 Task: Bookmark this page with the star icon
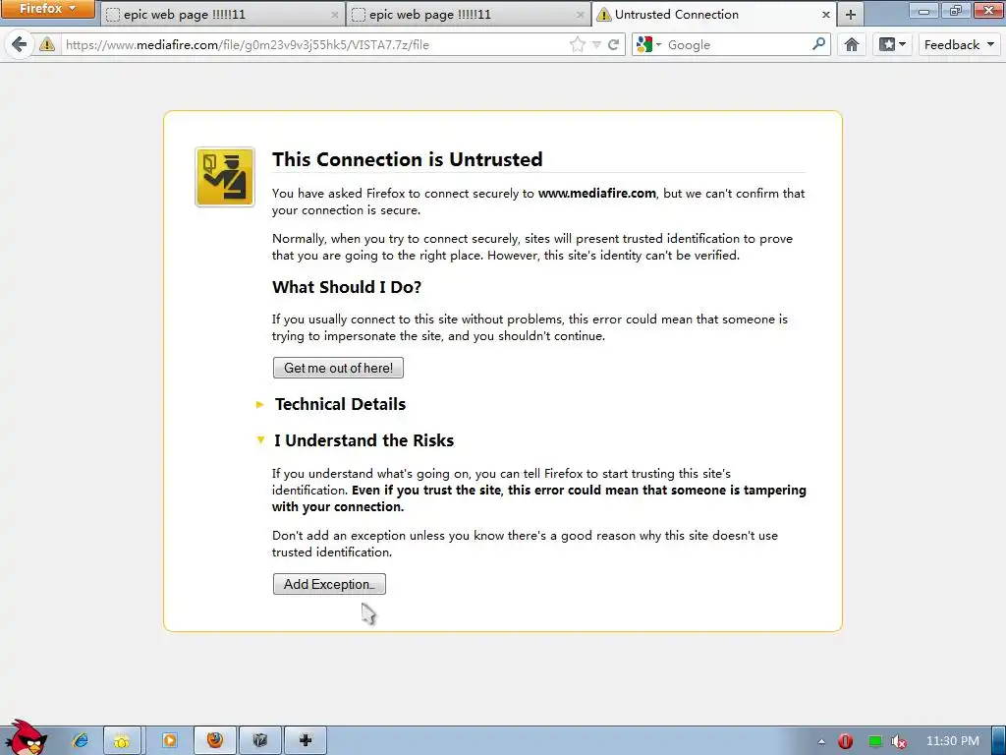click(x=578, y=44)
